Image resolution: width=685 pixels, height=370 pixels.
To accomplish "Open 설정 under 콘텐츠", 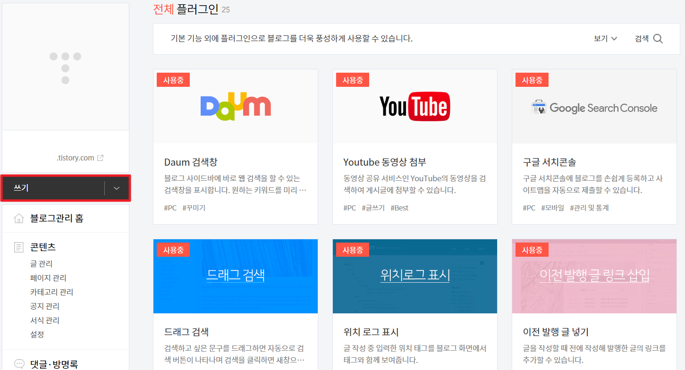I will tap(37, 335).
